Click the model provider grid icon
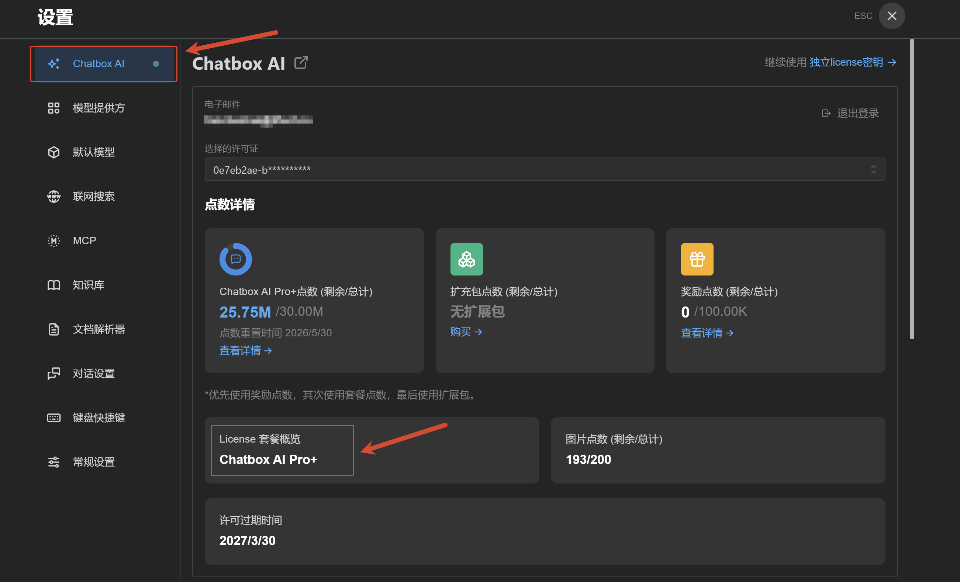 tap(54, 108)
